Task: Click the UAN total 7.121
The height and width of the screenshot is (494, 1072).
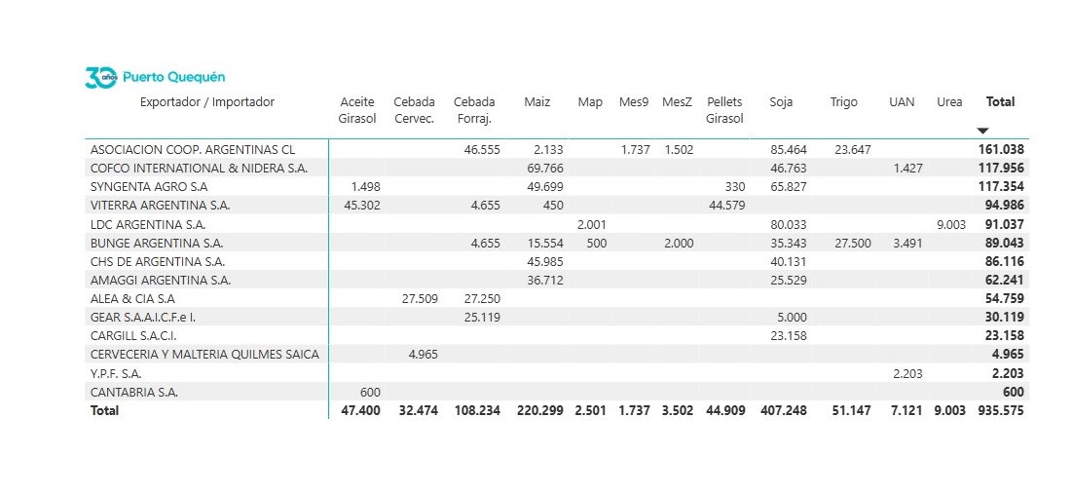Action: (907, 410)
